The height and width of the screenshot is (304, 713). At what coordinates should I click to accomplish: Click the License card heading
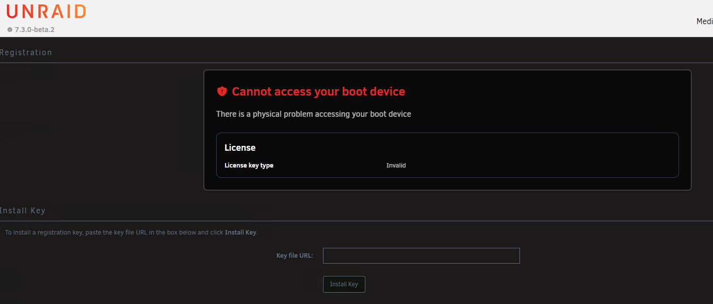pos(240,147)
